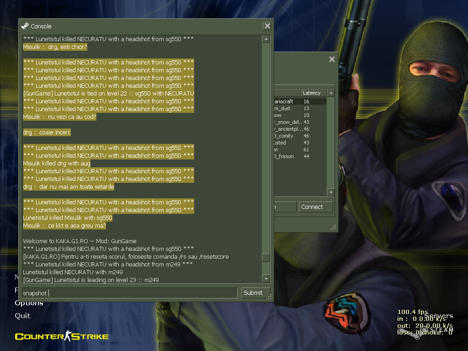468x351 pixels.
Task: Click the console scrollbar thumb
Action: (266, 258)
